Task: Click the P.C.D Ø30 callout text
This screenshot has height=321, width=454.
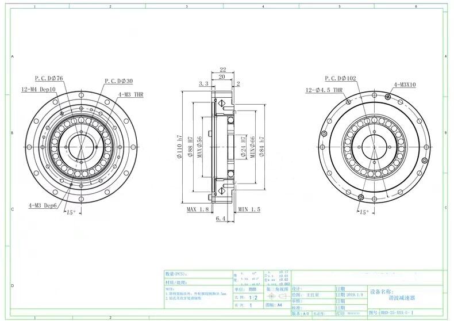Action: (118, 81)
